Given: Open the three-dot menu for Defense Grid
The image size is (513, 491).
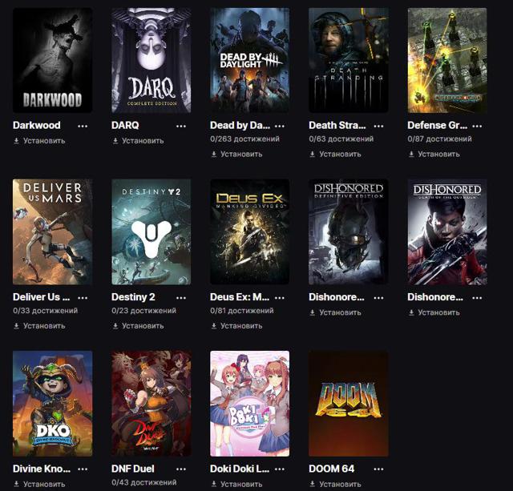Looking at the screenshot, I should click(477, 126).
